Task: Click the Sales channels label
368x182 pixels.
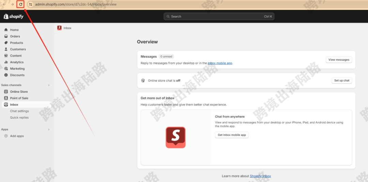Action: [x=11, y=85]
